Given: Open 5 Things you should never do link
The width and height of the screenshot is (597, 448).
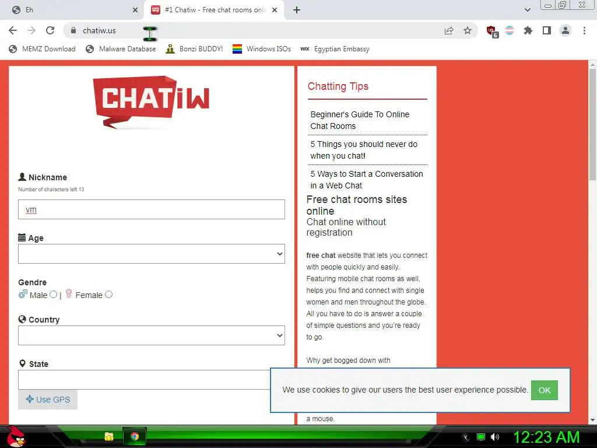Looking at the screenshot, I should pos(364,150).
